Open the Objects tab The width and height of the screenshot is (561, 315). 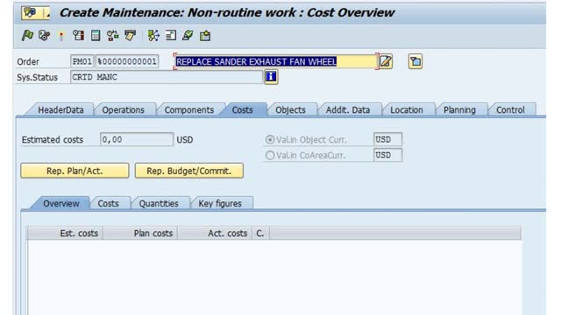pyautogui.click(x=290, y=110)
